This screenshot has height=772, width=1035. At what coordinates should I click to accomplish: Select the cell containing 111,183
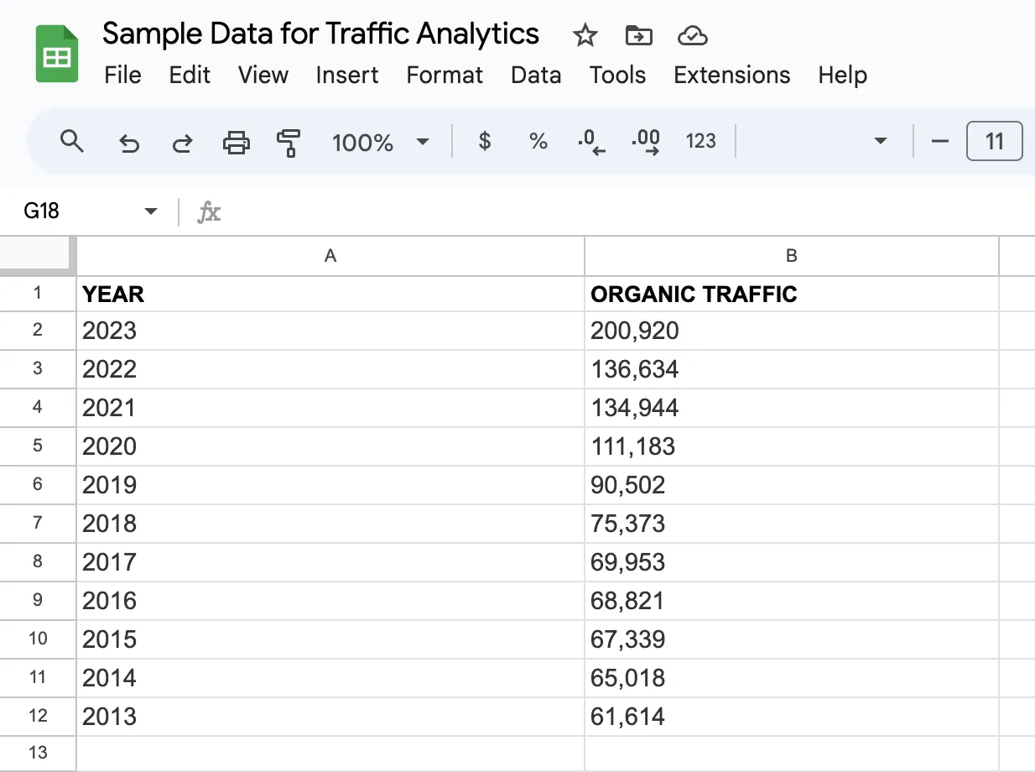tap(792, 446)
